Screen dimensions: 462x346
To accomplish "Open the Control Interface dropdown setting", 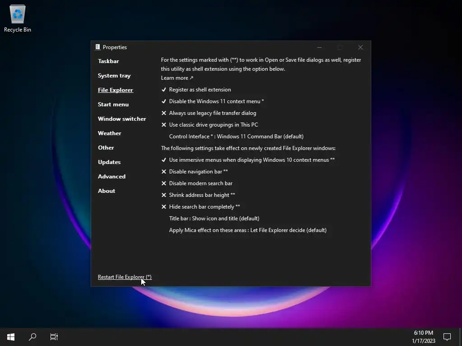I will click(x=236, y=137).
